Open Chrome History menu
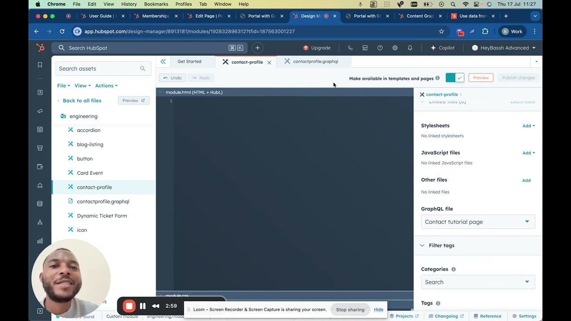The width and height of the screenshot is (571, 321). [129, 4]
